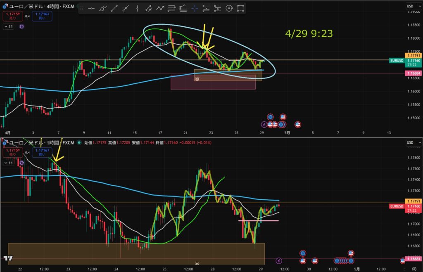Select the circle drawing tool
Screen dimensions: 423x272
pyautogui.click(x=229, y=9)
